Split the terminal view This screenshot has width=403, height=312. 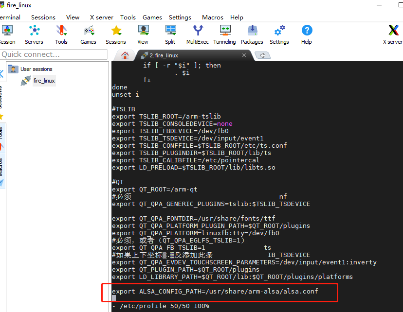pos(170,34)
